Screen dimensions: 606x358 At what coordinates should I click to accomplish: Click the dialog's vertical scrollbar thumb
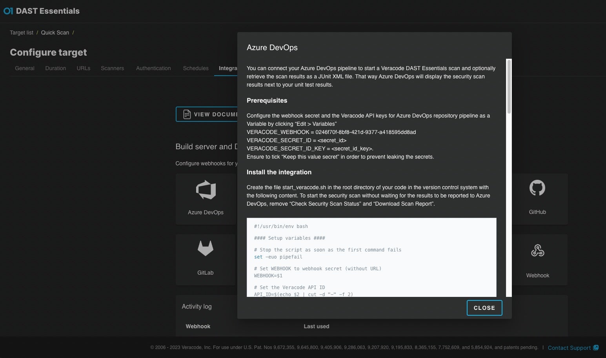coord(509,87)
